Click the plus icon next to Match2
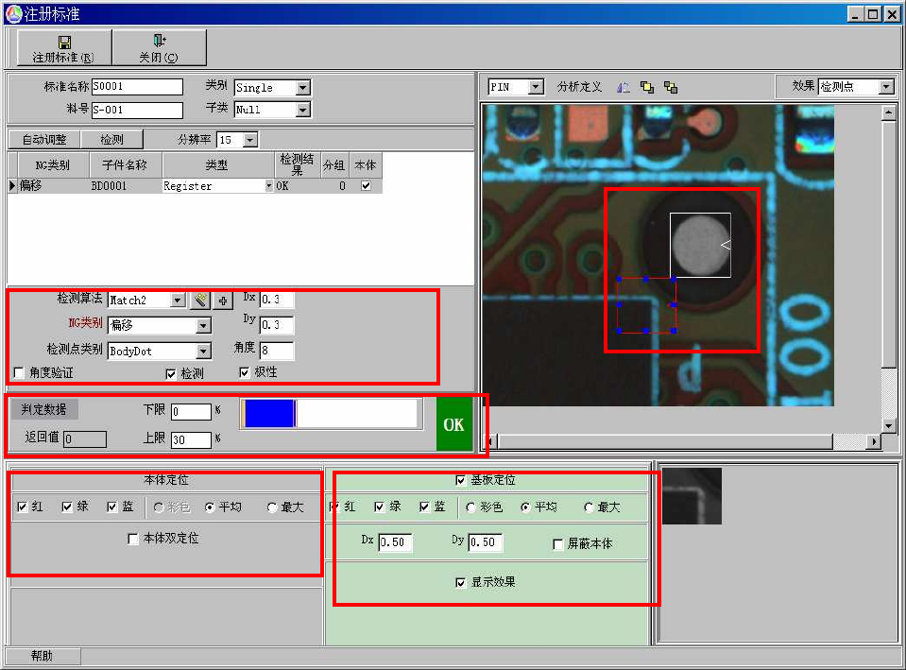The width and height of the screenshot is (906, 670). pos(222,301)
